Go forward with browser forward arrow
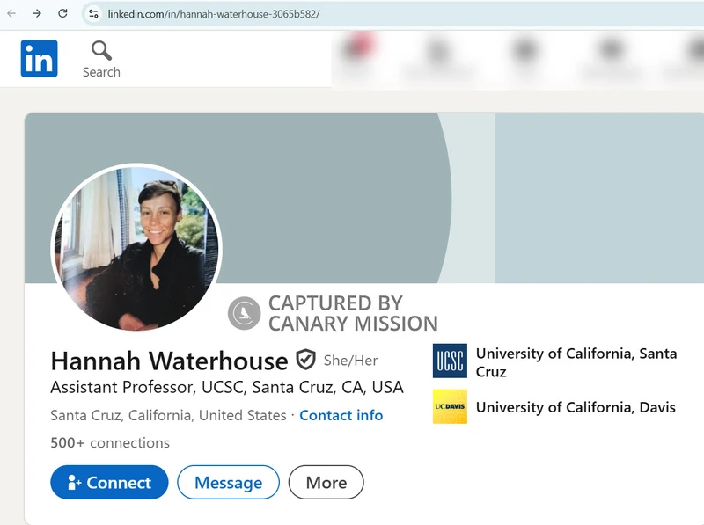The image size is (704, 525). coord(37,13)
